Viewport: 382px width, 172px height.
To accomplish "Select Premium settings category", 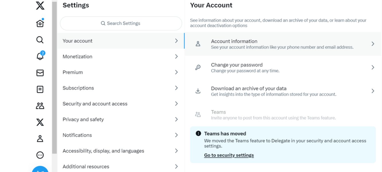I will (121, 72).
